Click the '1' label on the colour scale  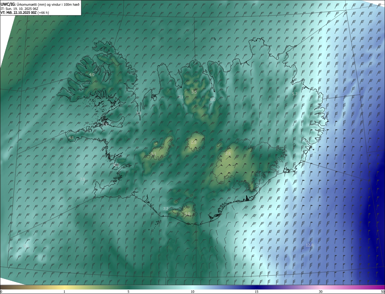64,292
